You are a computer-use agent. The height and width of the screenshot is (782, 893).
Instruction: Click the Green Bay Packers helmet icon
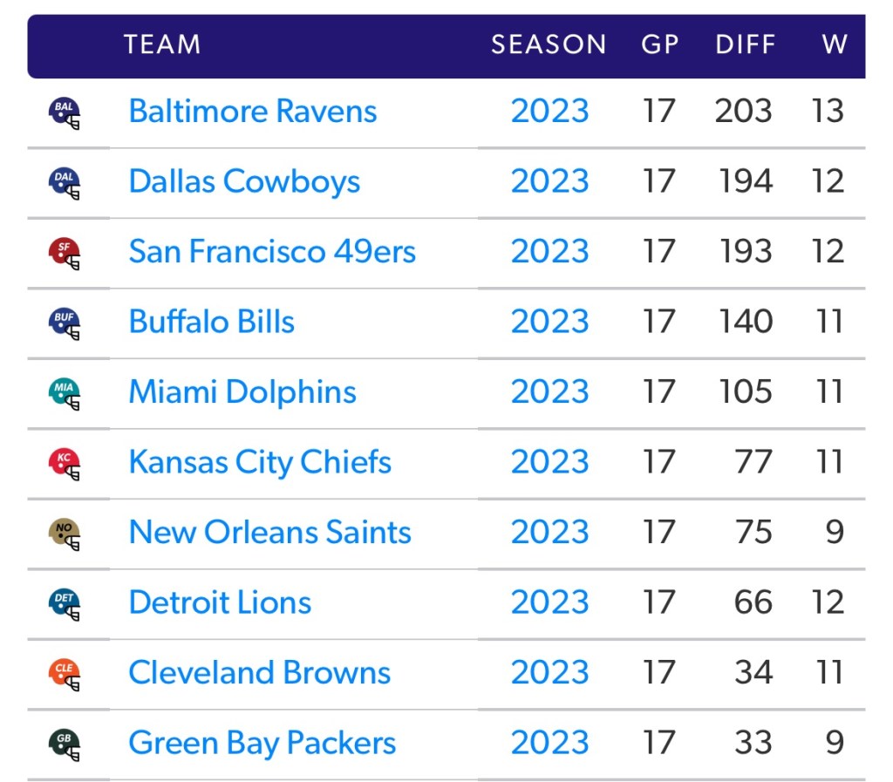[65, 744]
